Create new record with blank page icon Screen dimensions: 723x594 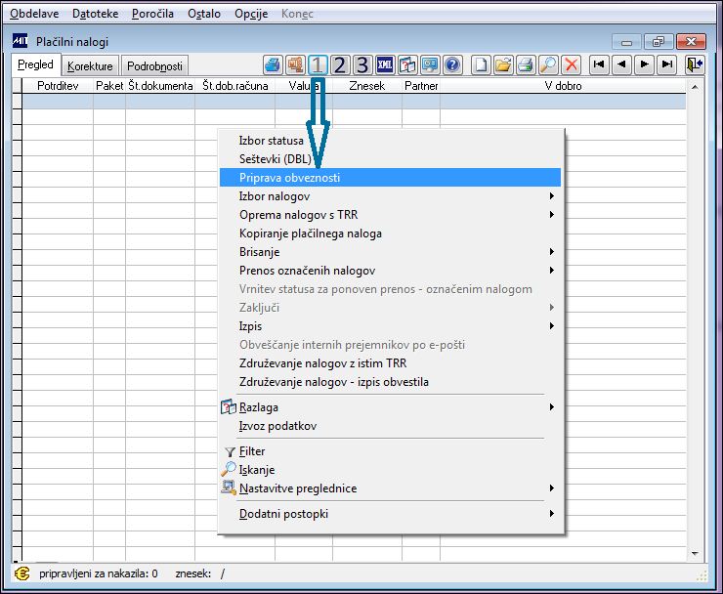(481, 65)
